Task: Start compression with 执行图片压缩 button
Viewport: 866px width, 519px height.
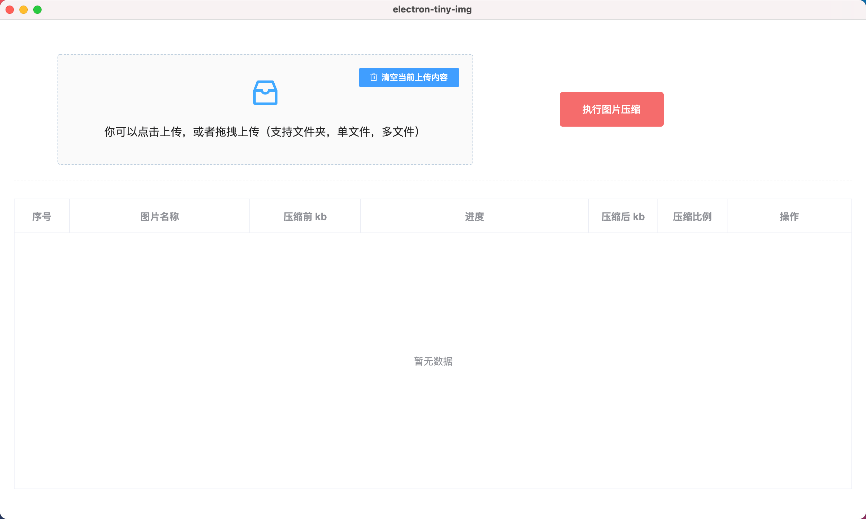Action: pyautogui.click(x=611, y=109)
